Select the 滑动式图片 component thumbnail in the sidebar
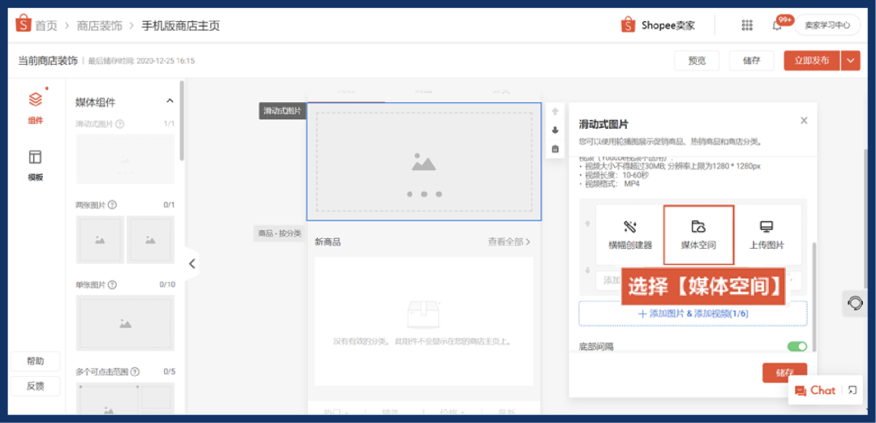 125,159
